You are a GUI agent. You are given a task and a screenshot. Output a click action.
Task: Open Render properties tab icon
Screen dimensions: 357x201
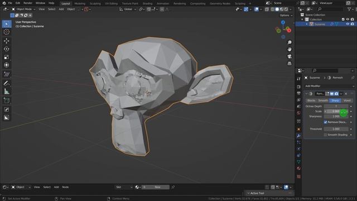tap(299, 87)
